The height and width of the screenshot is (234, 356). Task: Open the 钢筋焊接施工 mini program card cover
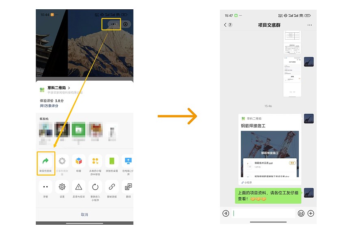270,154
